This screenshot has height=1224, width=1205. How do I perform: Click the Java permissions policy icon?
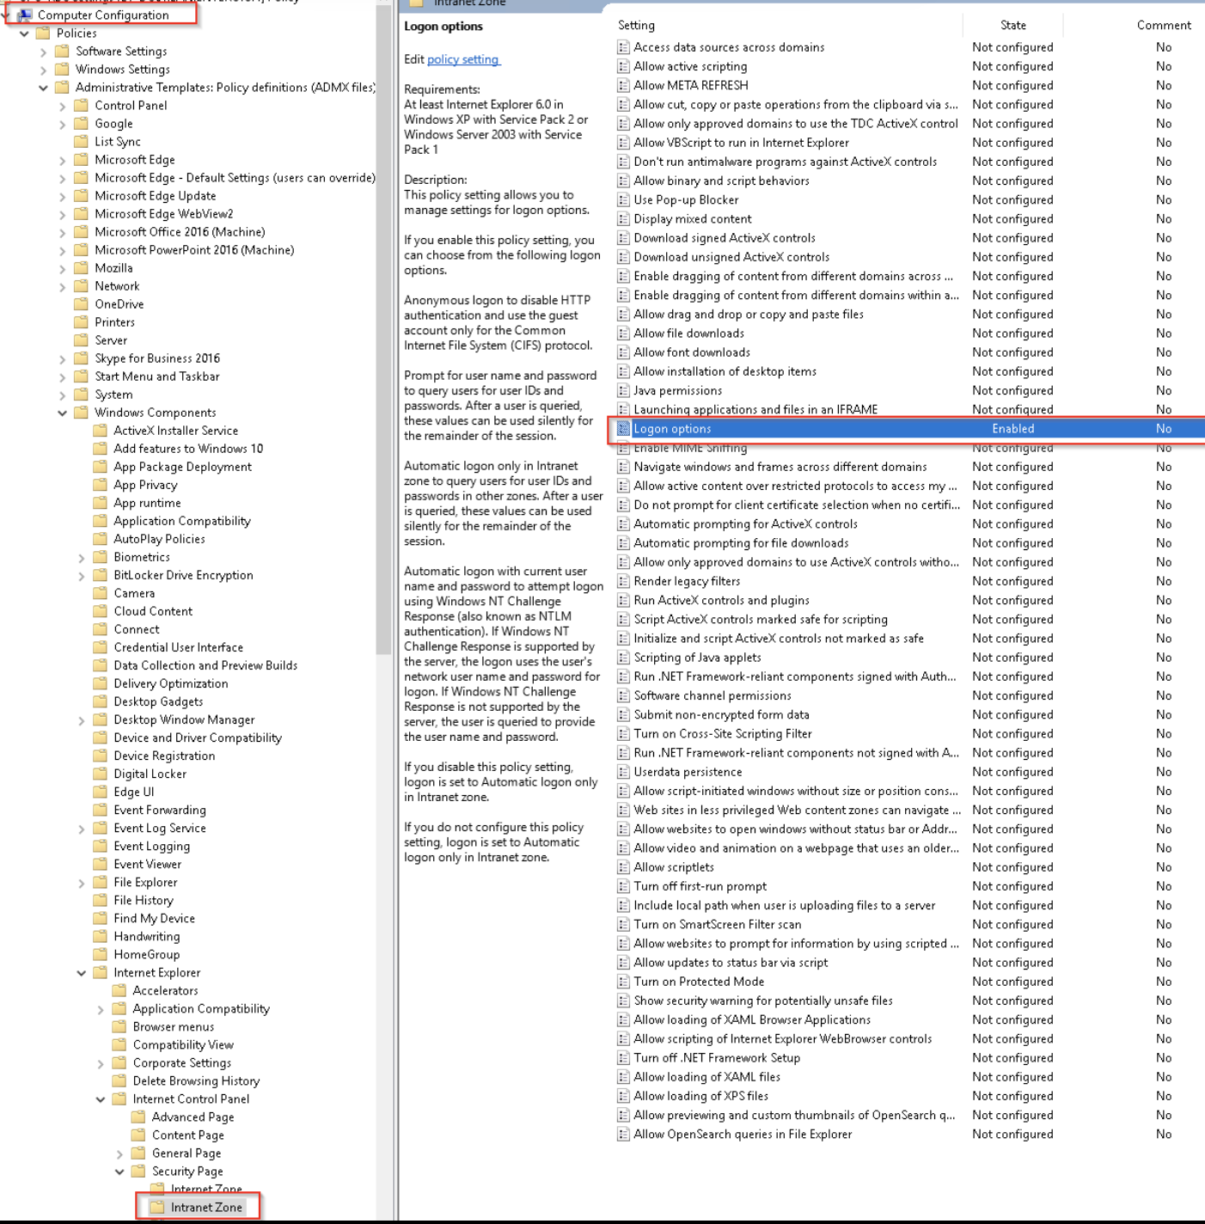(x=623, y=391)
